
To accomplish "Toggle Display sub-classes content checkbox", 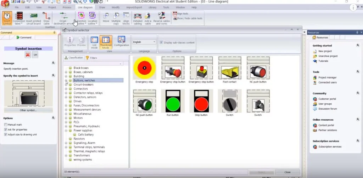I will coord(161,42).
